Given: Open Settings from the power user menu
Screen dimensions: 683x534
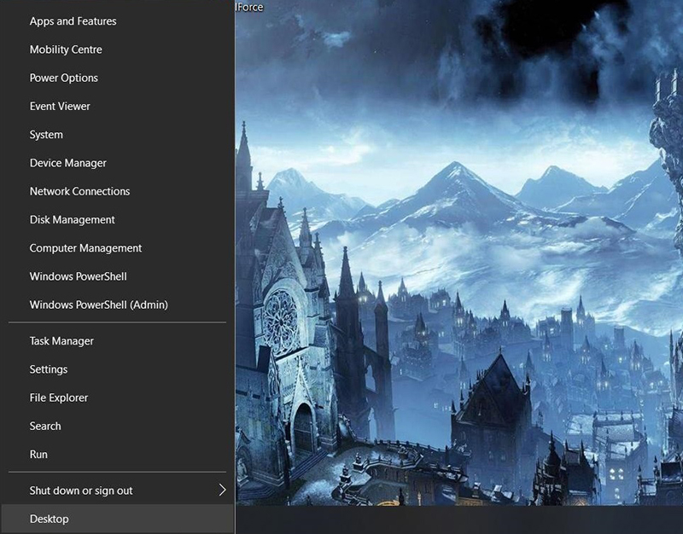Looking at the screenshot, I should (x=48, y=369).
